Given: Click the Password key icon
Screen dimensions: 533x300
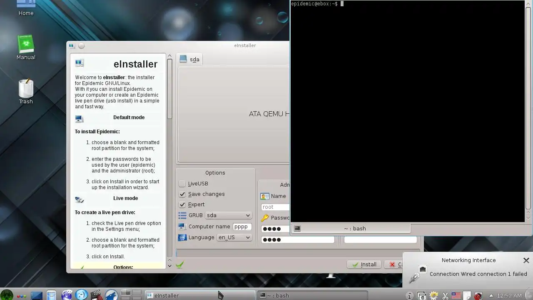Looking at the screenshot, I should [x=265, y=218].
